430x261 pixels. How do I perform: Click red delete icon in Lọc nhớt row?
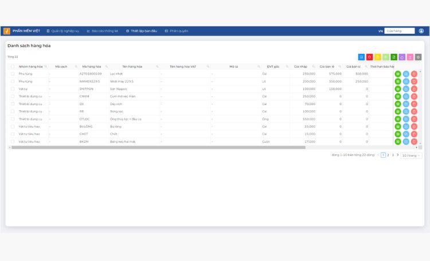pyautogui.click(x=414, y=74)
